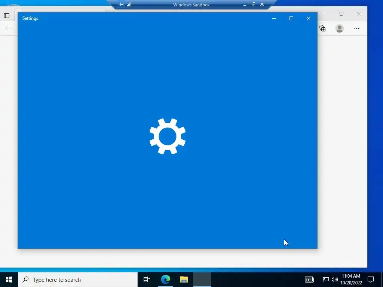The image size is (383, 287).
Task: Open Edge Settings and more ellipsis menu
Action: tap(356, 28)
